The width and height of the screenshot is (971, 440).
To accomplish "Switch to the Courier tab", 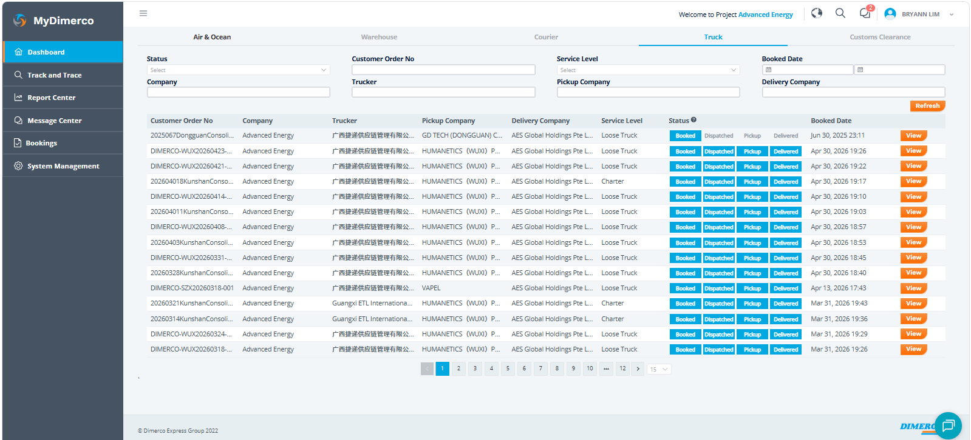I will [x=546, y=37].
